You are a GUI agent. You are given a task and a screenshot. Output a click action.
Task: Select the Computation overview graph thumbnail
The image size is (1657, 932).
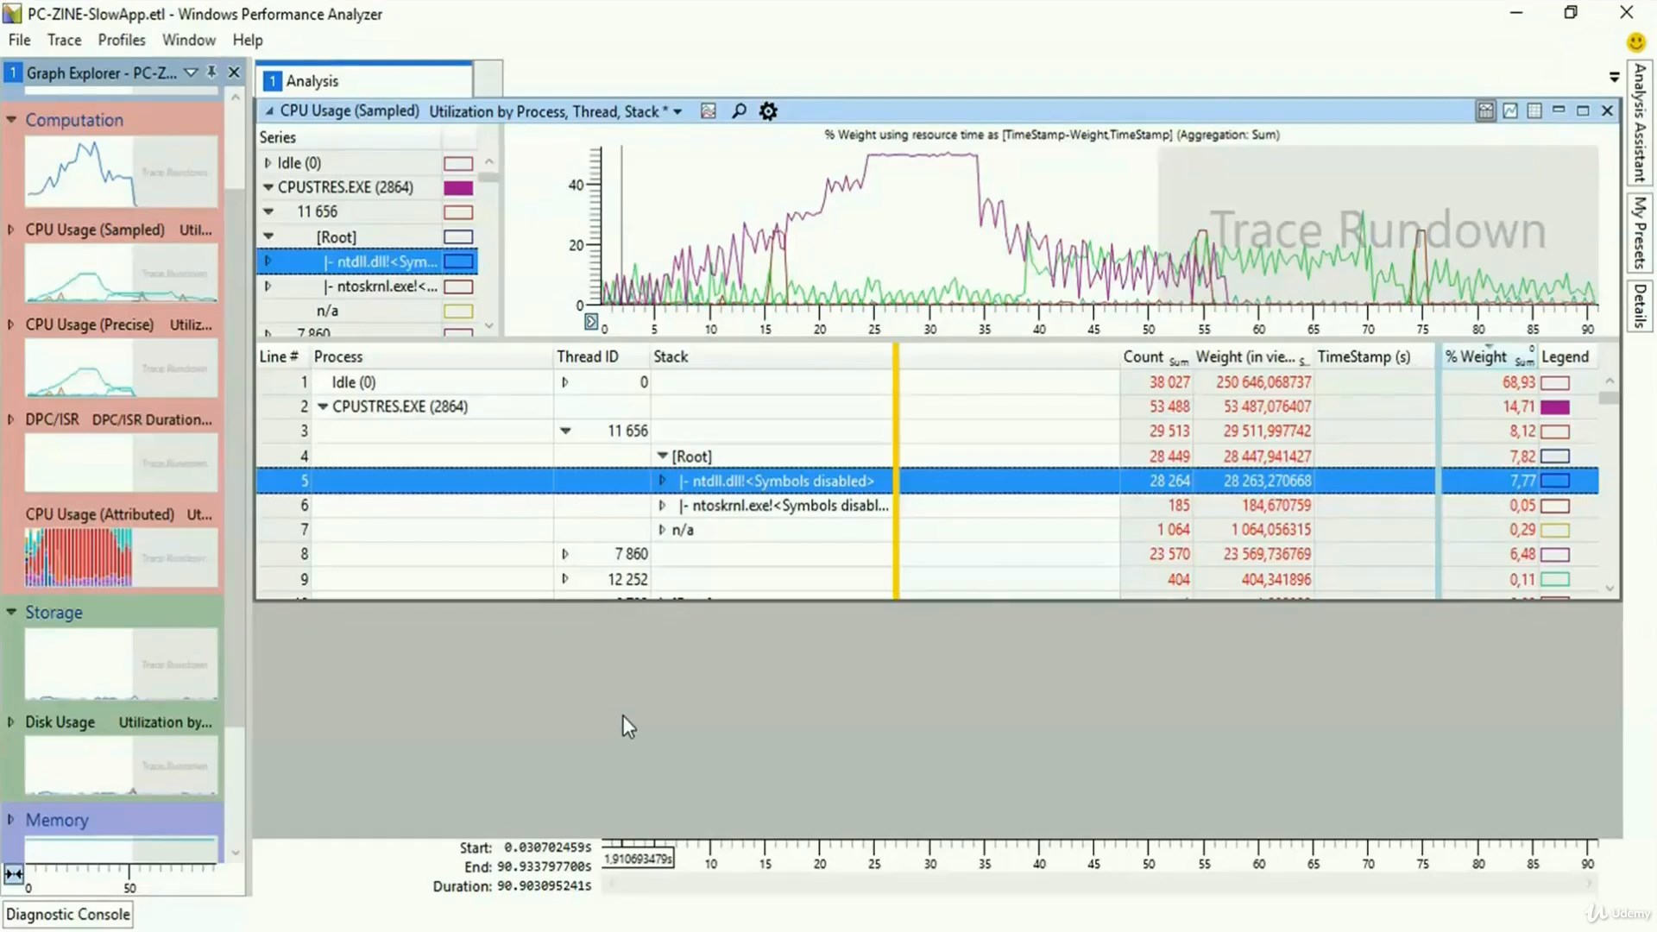coord(121,171)
